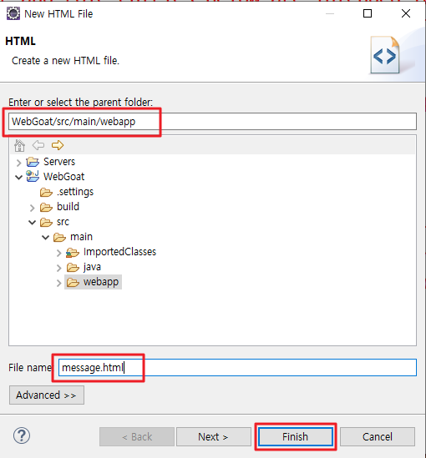Click the webapp folder icon
426x458 pixels.
[73, 282]
